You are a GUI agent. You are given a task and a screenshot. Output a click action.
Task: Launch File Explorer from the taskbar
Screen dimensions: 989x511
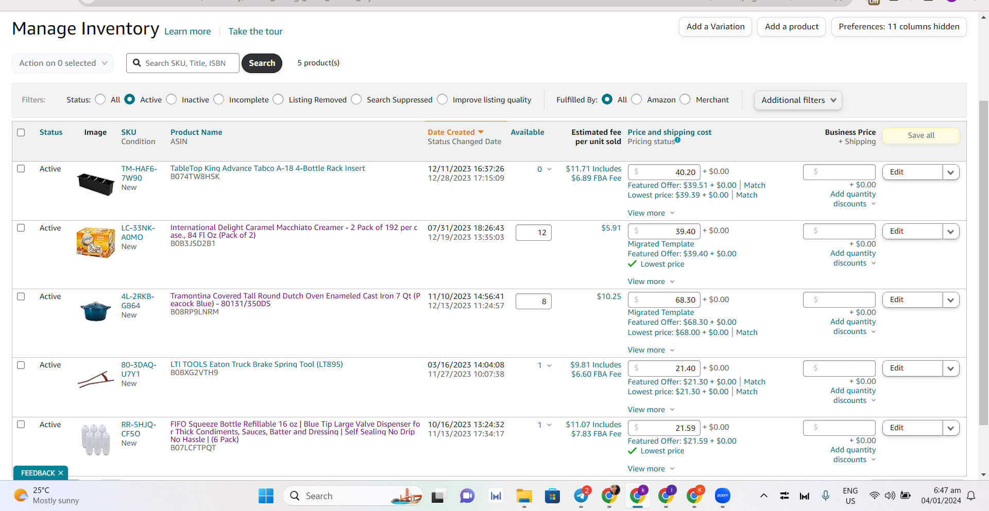(524, 496)
